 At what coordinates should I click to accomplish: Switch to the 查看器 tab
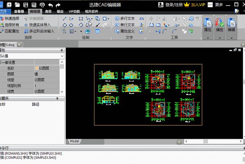click(x=19, y=12)
